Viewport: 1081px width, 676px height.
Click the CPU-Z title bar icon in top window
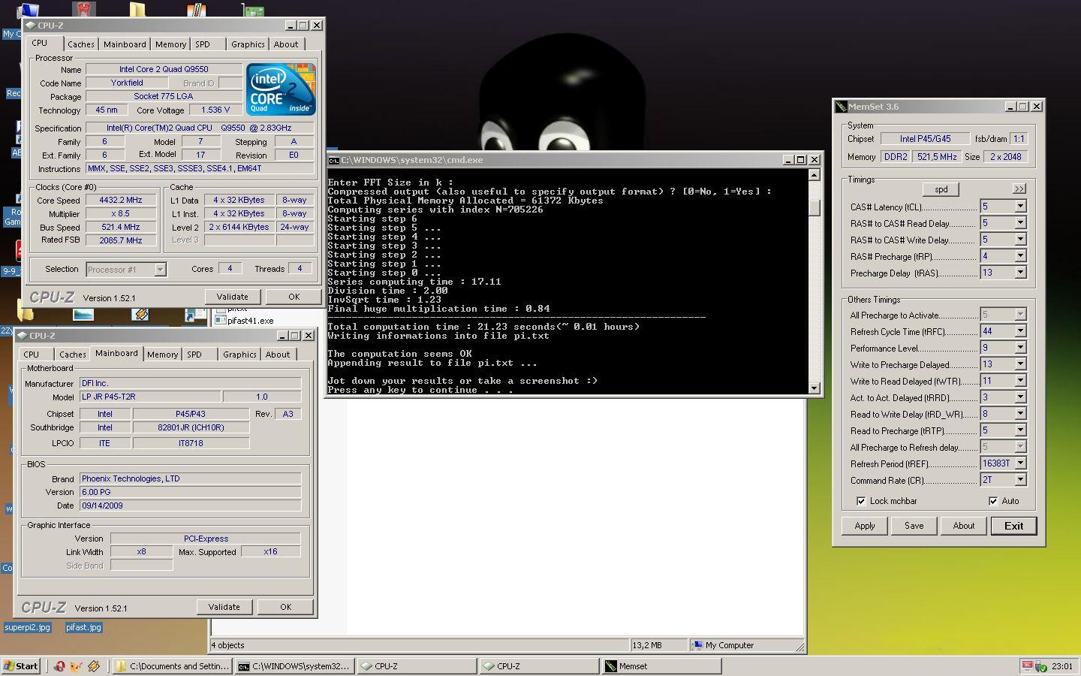(31, 25)
